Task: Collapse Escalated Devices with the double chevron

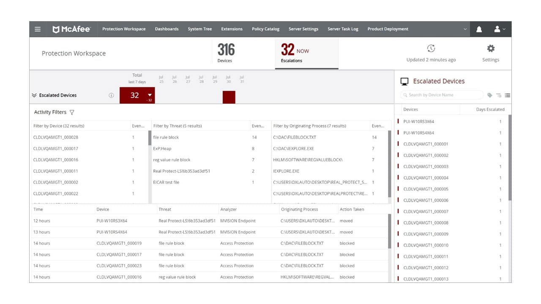Action: [34, 95]
